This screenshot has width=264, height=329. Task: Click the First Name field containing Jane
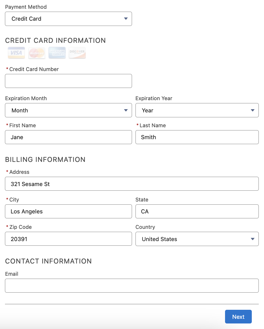(68, 137)
